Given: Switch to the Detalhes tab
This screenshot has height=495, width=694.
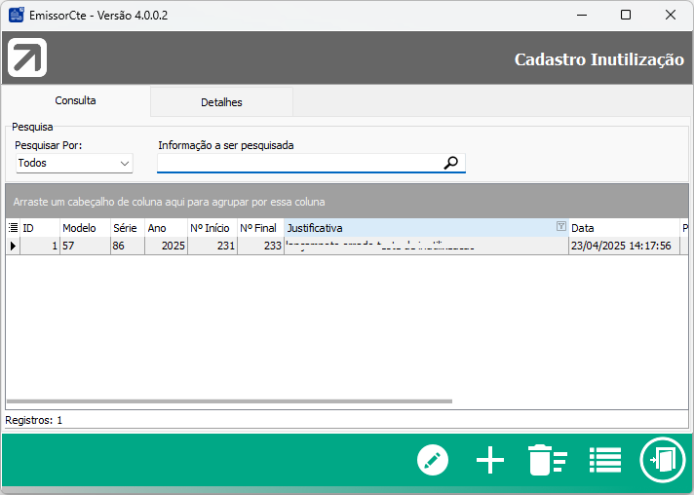Looking at the screenshot, I should [221, 102].
